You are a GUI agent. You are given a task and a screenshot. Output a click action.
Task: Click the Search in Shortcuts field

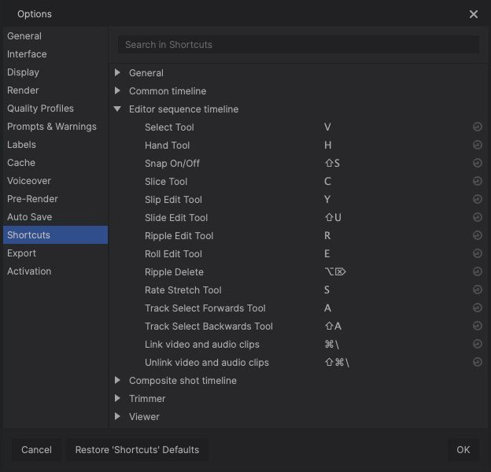(298, 45)
